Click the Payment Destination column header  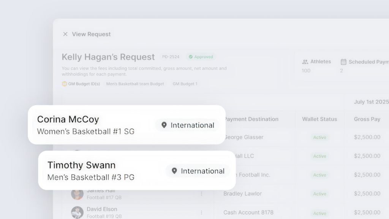tap(251, 119)
